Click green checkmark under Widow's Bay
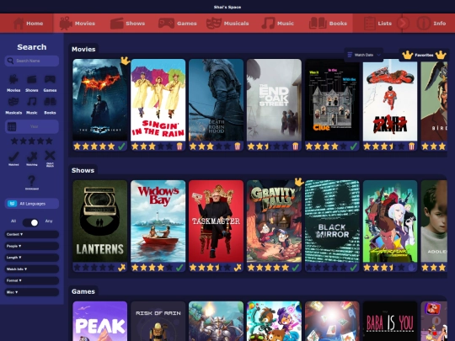 pos(179,268)
